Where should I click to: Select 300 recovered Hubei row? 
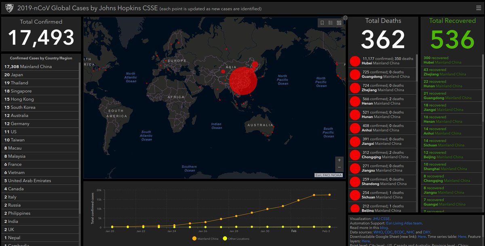[x=451, y=60]
